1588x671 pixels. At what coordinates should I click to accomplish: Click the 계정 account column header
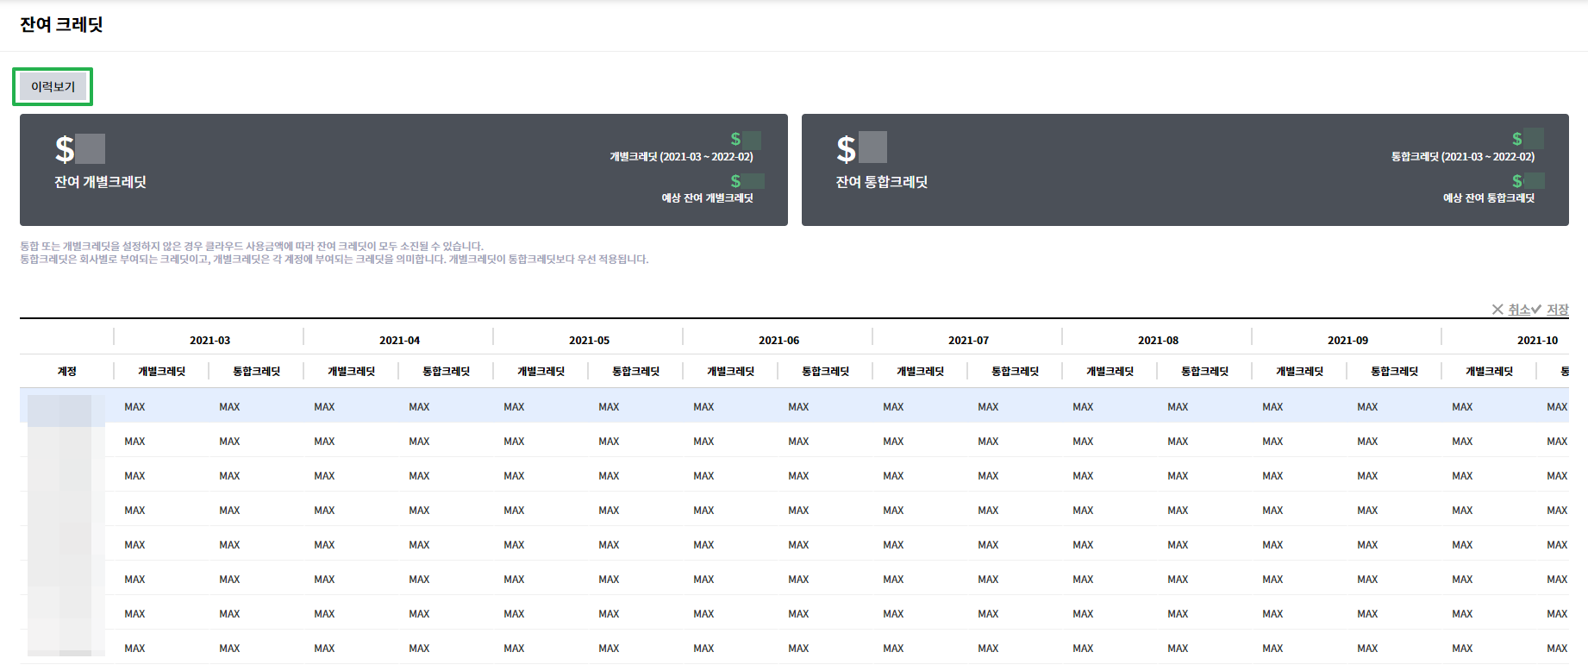pos(66,372)
